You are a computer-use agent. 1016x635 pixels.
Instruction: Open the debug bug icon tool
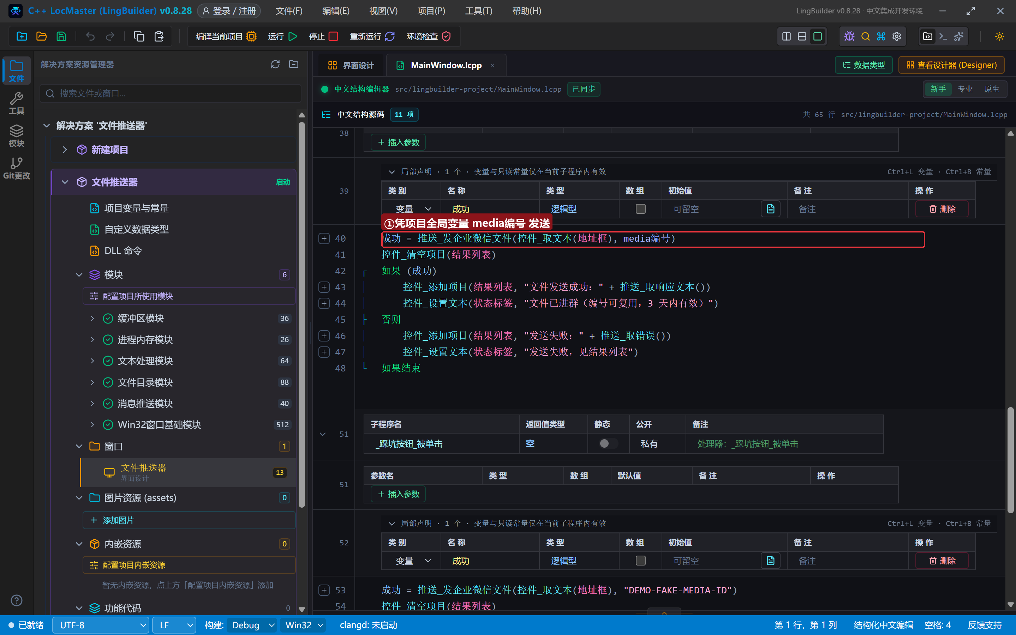(x=849, y=36)
